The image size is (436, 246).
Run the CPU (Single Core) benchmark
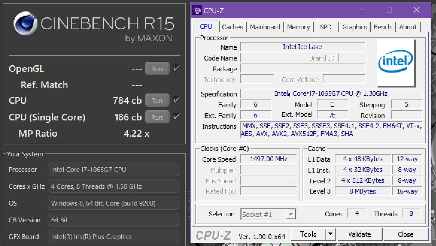(x=157, y=117)
